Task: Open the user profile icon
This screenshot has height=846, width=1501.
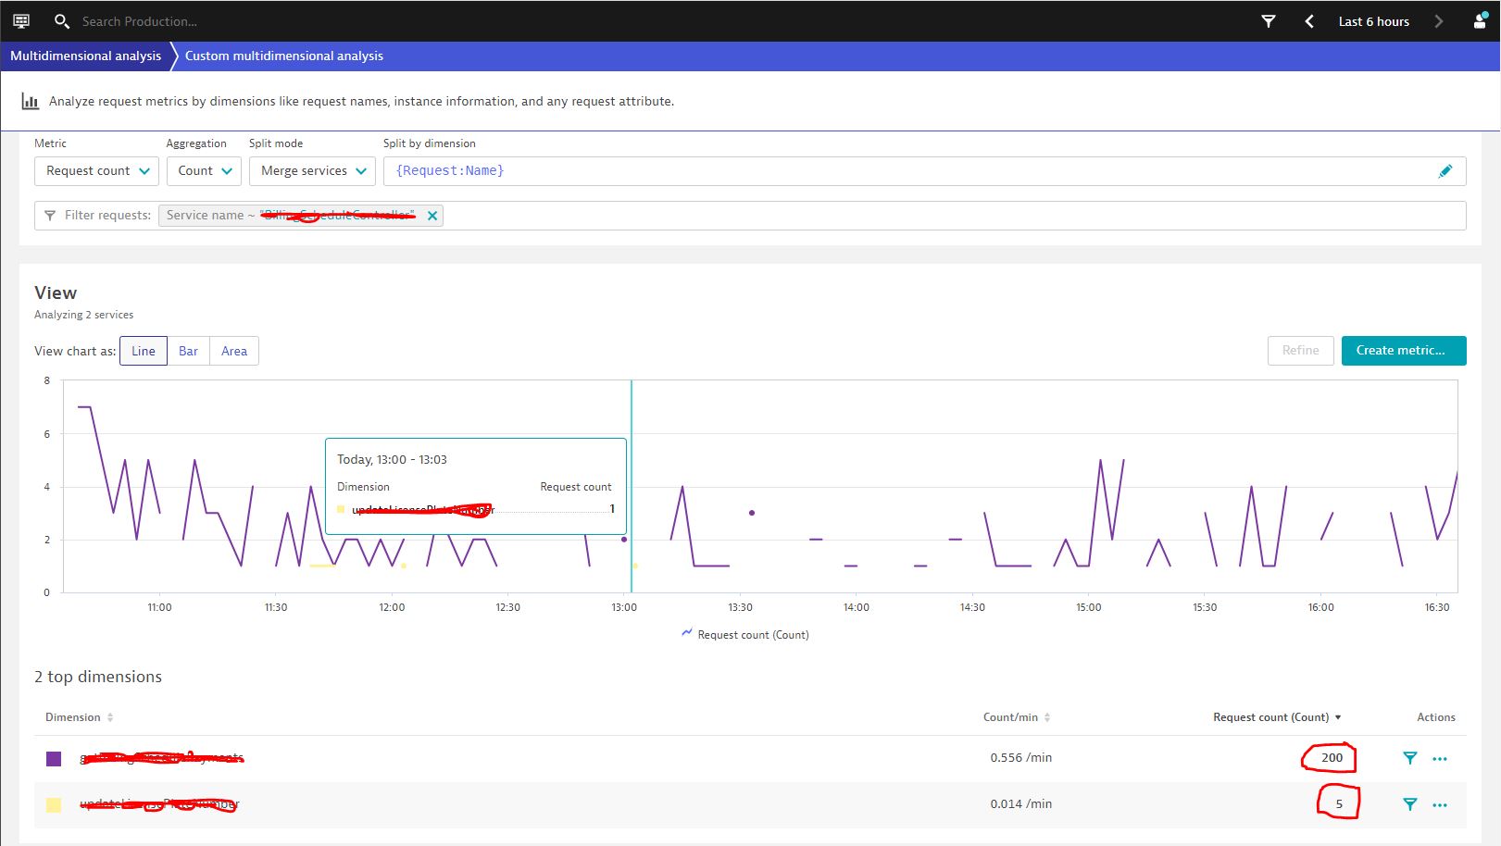Action: pyautogui.click(x=1480, y=20)
